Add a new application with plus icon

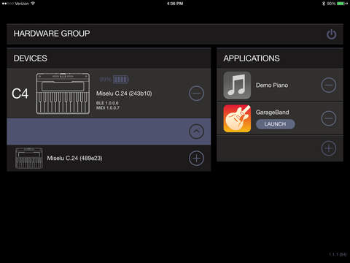coord(329,148)
